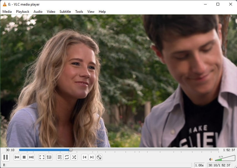
Task: Mute audio using speaker icon
Action: pos(211,159)
